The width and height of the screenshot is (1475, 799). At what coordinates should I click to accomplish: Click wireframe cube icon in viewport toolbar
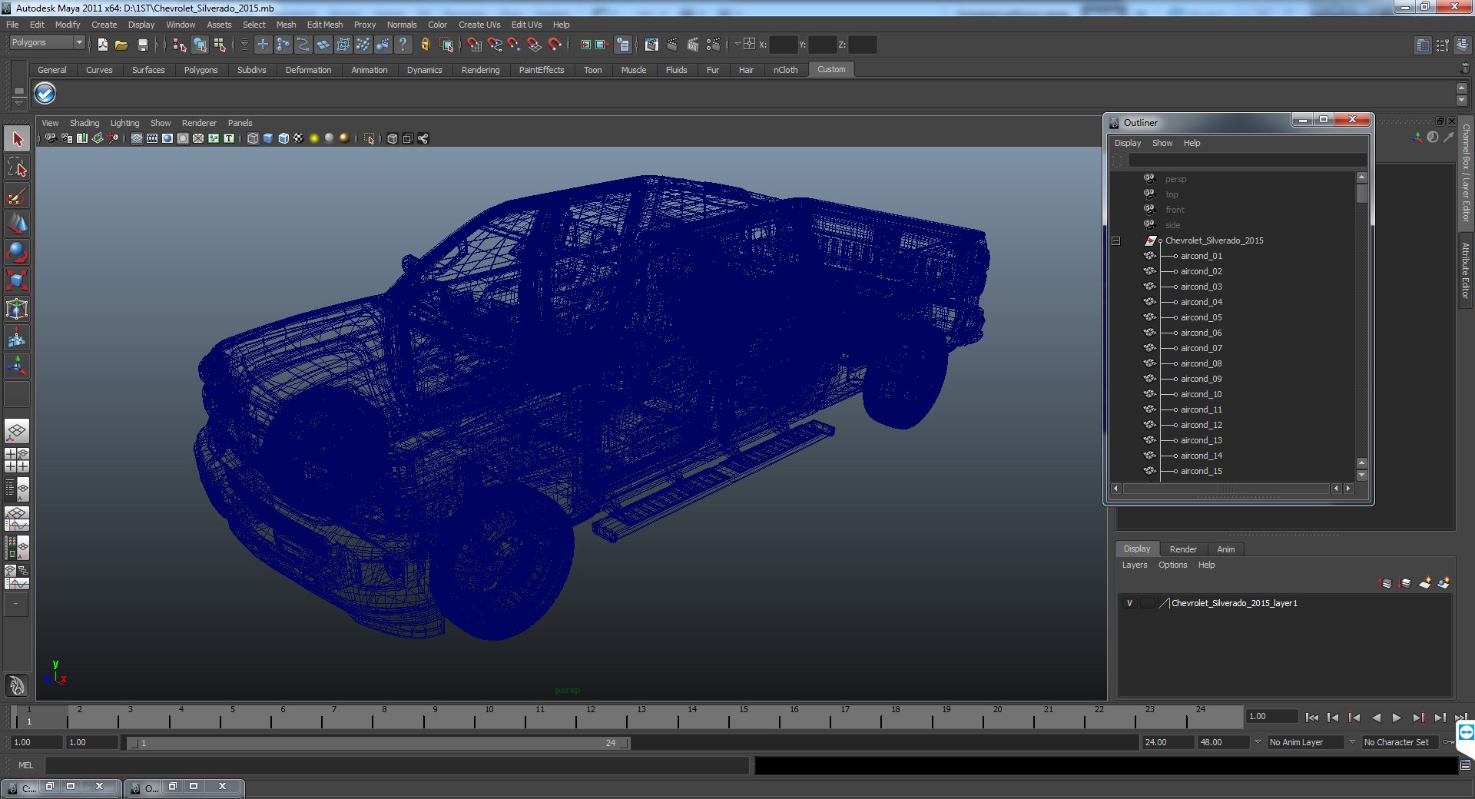[x=253, y=138]
